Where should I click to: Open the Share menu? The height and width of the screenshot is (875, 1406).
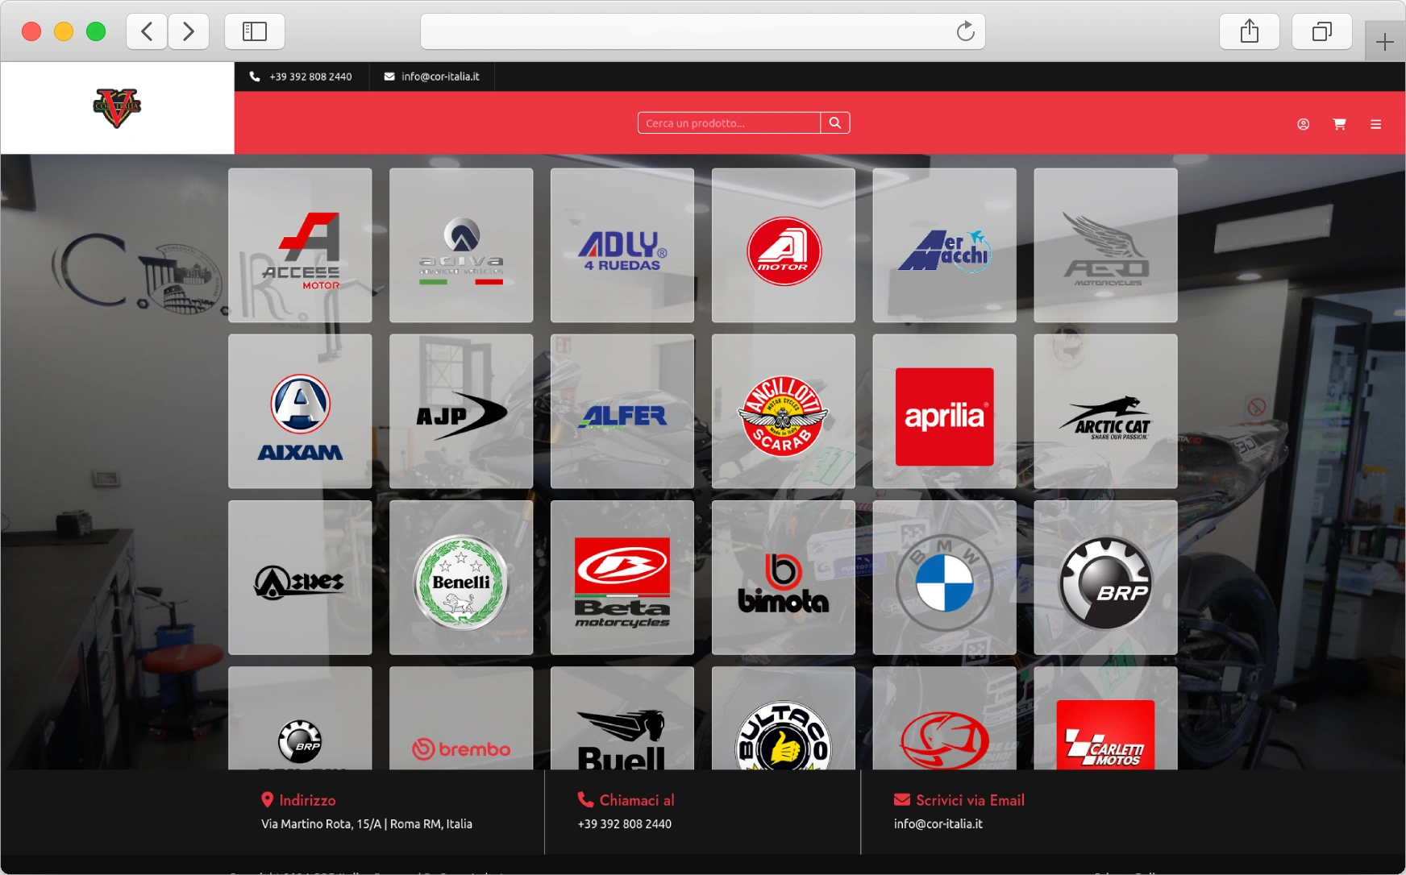click(x=1250, y=31)
